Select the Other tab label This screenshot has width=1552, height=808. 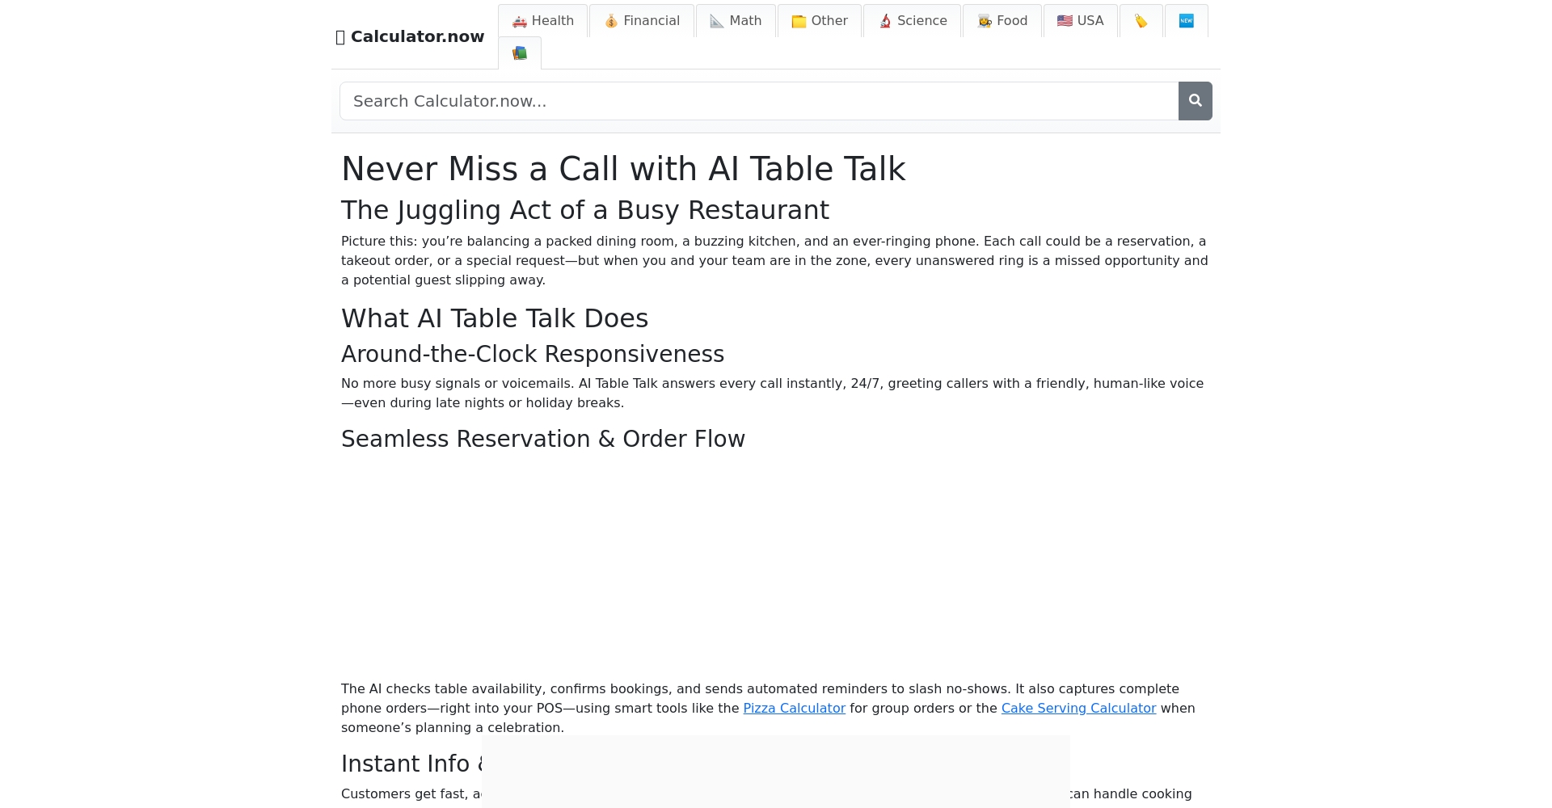coord(829,21)
